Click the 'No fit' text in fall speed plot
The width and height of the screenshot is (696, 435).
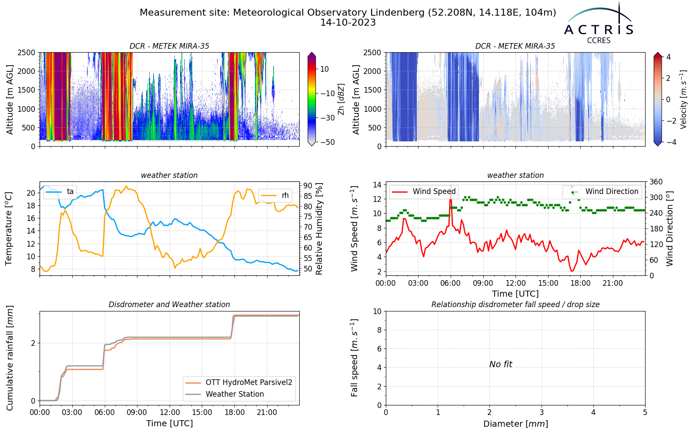click(501, 364)
